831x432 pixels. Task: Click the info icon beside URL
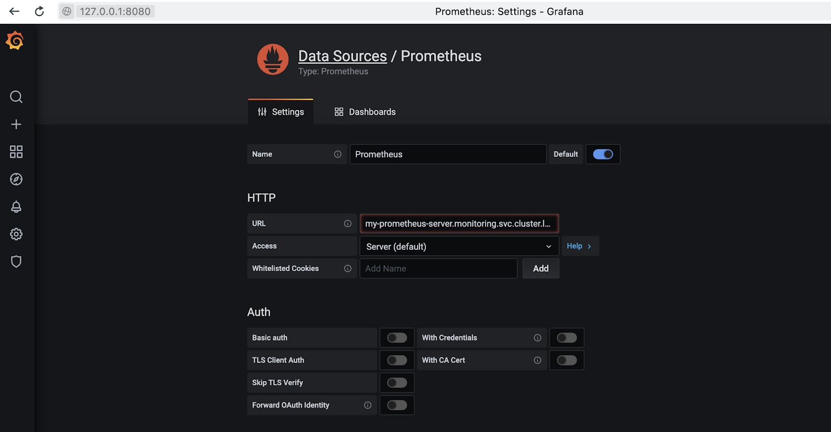pos(347,223)
